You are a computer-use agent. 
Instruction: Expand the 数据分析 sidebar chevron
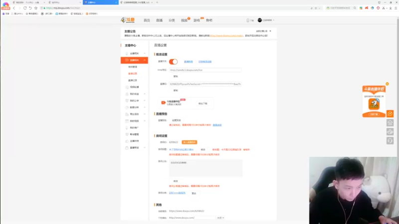pos(145,108)
